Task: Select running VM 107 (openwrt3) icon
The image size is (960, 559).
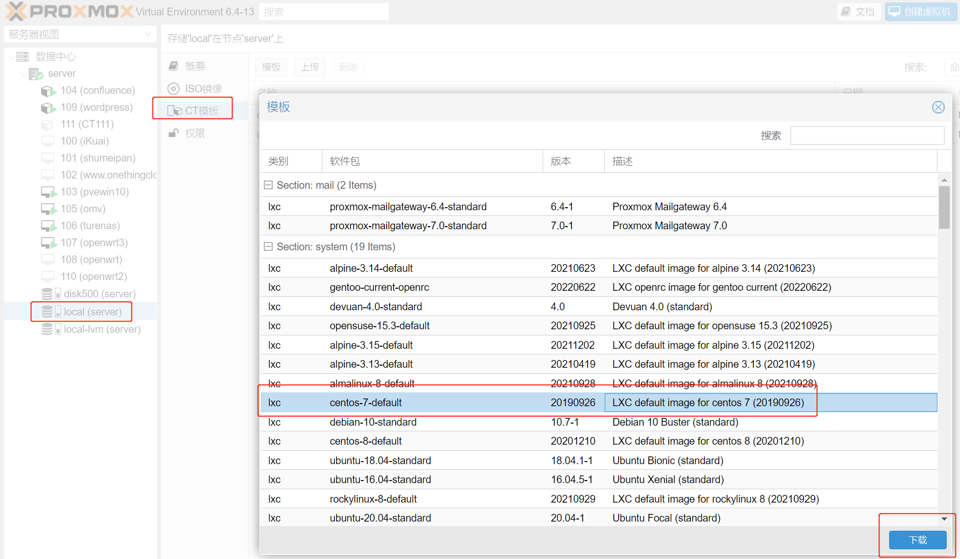Action: pos(49,243)
